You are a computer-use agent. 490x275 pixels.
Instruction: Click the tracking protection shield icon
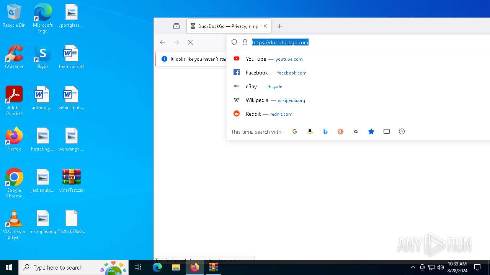tap(234, 42)
